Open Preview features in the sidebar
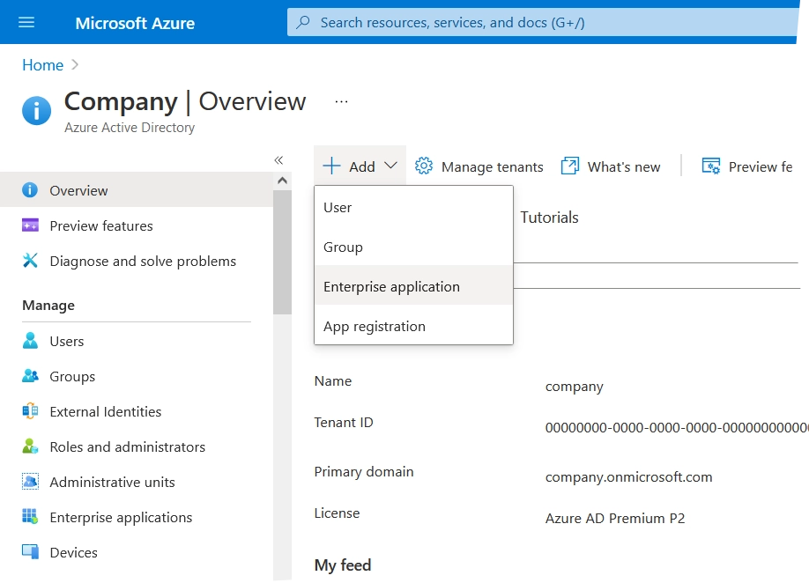 pos(137,225)
